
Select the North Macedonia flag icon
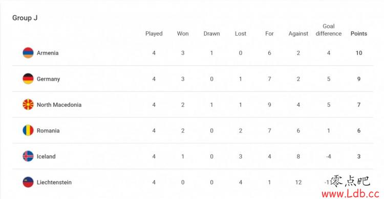28,105
